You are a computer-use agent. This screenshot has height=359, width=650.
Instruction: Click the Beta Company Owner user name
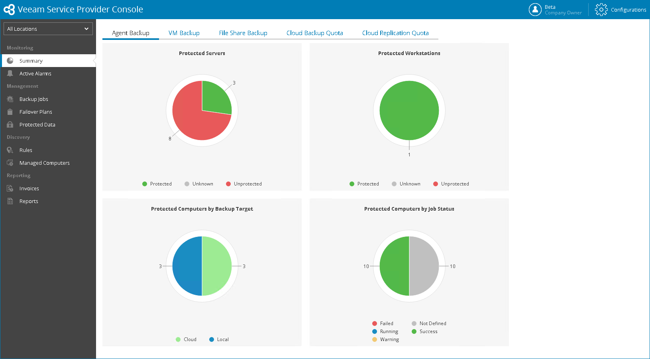(563, 10)
